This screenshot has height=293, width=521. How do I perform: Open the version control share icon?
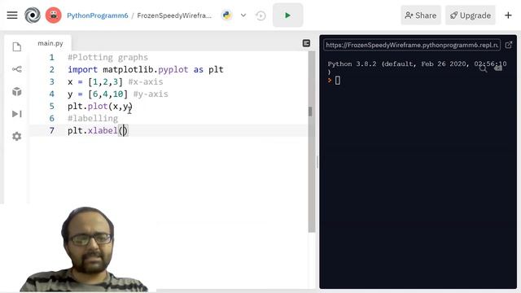16,69
